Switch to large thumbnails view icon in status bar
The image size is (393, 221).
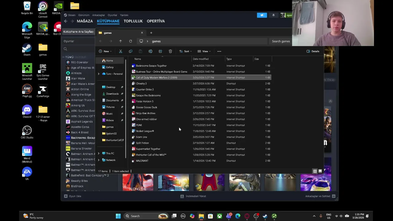coord(320,171)
